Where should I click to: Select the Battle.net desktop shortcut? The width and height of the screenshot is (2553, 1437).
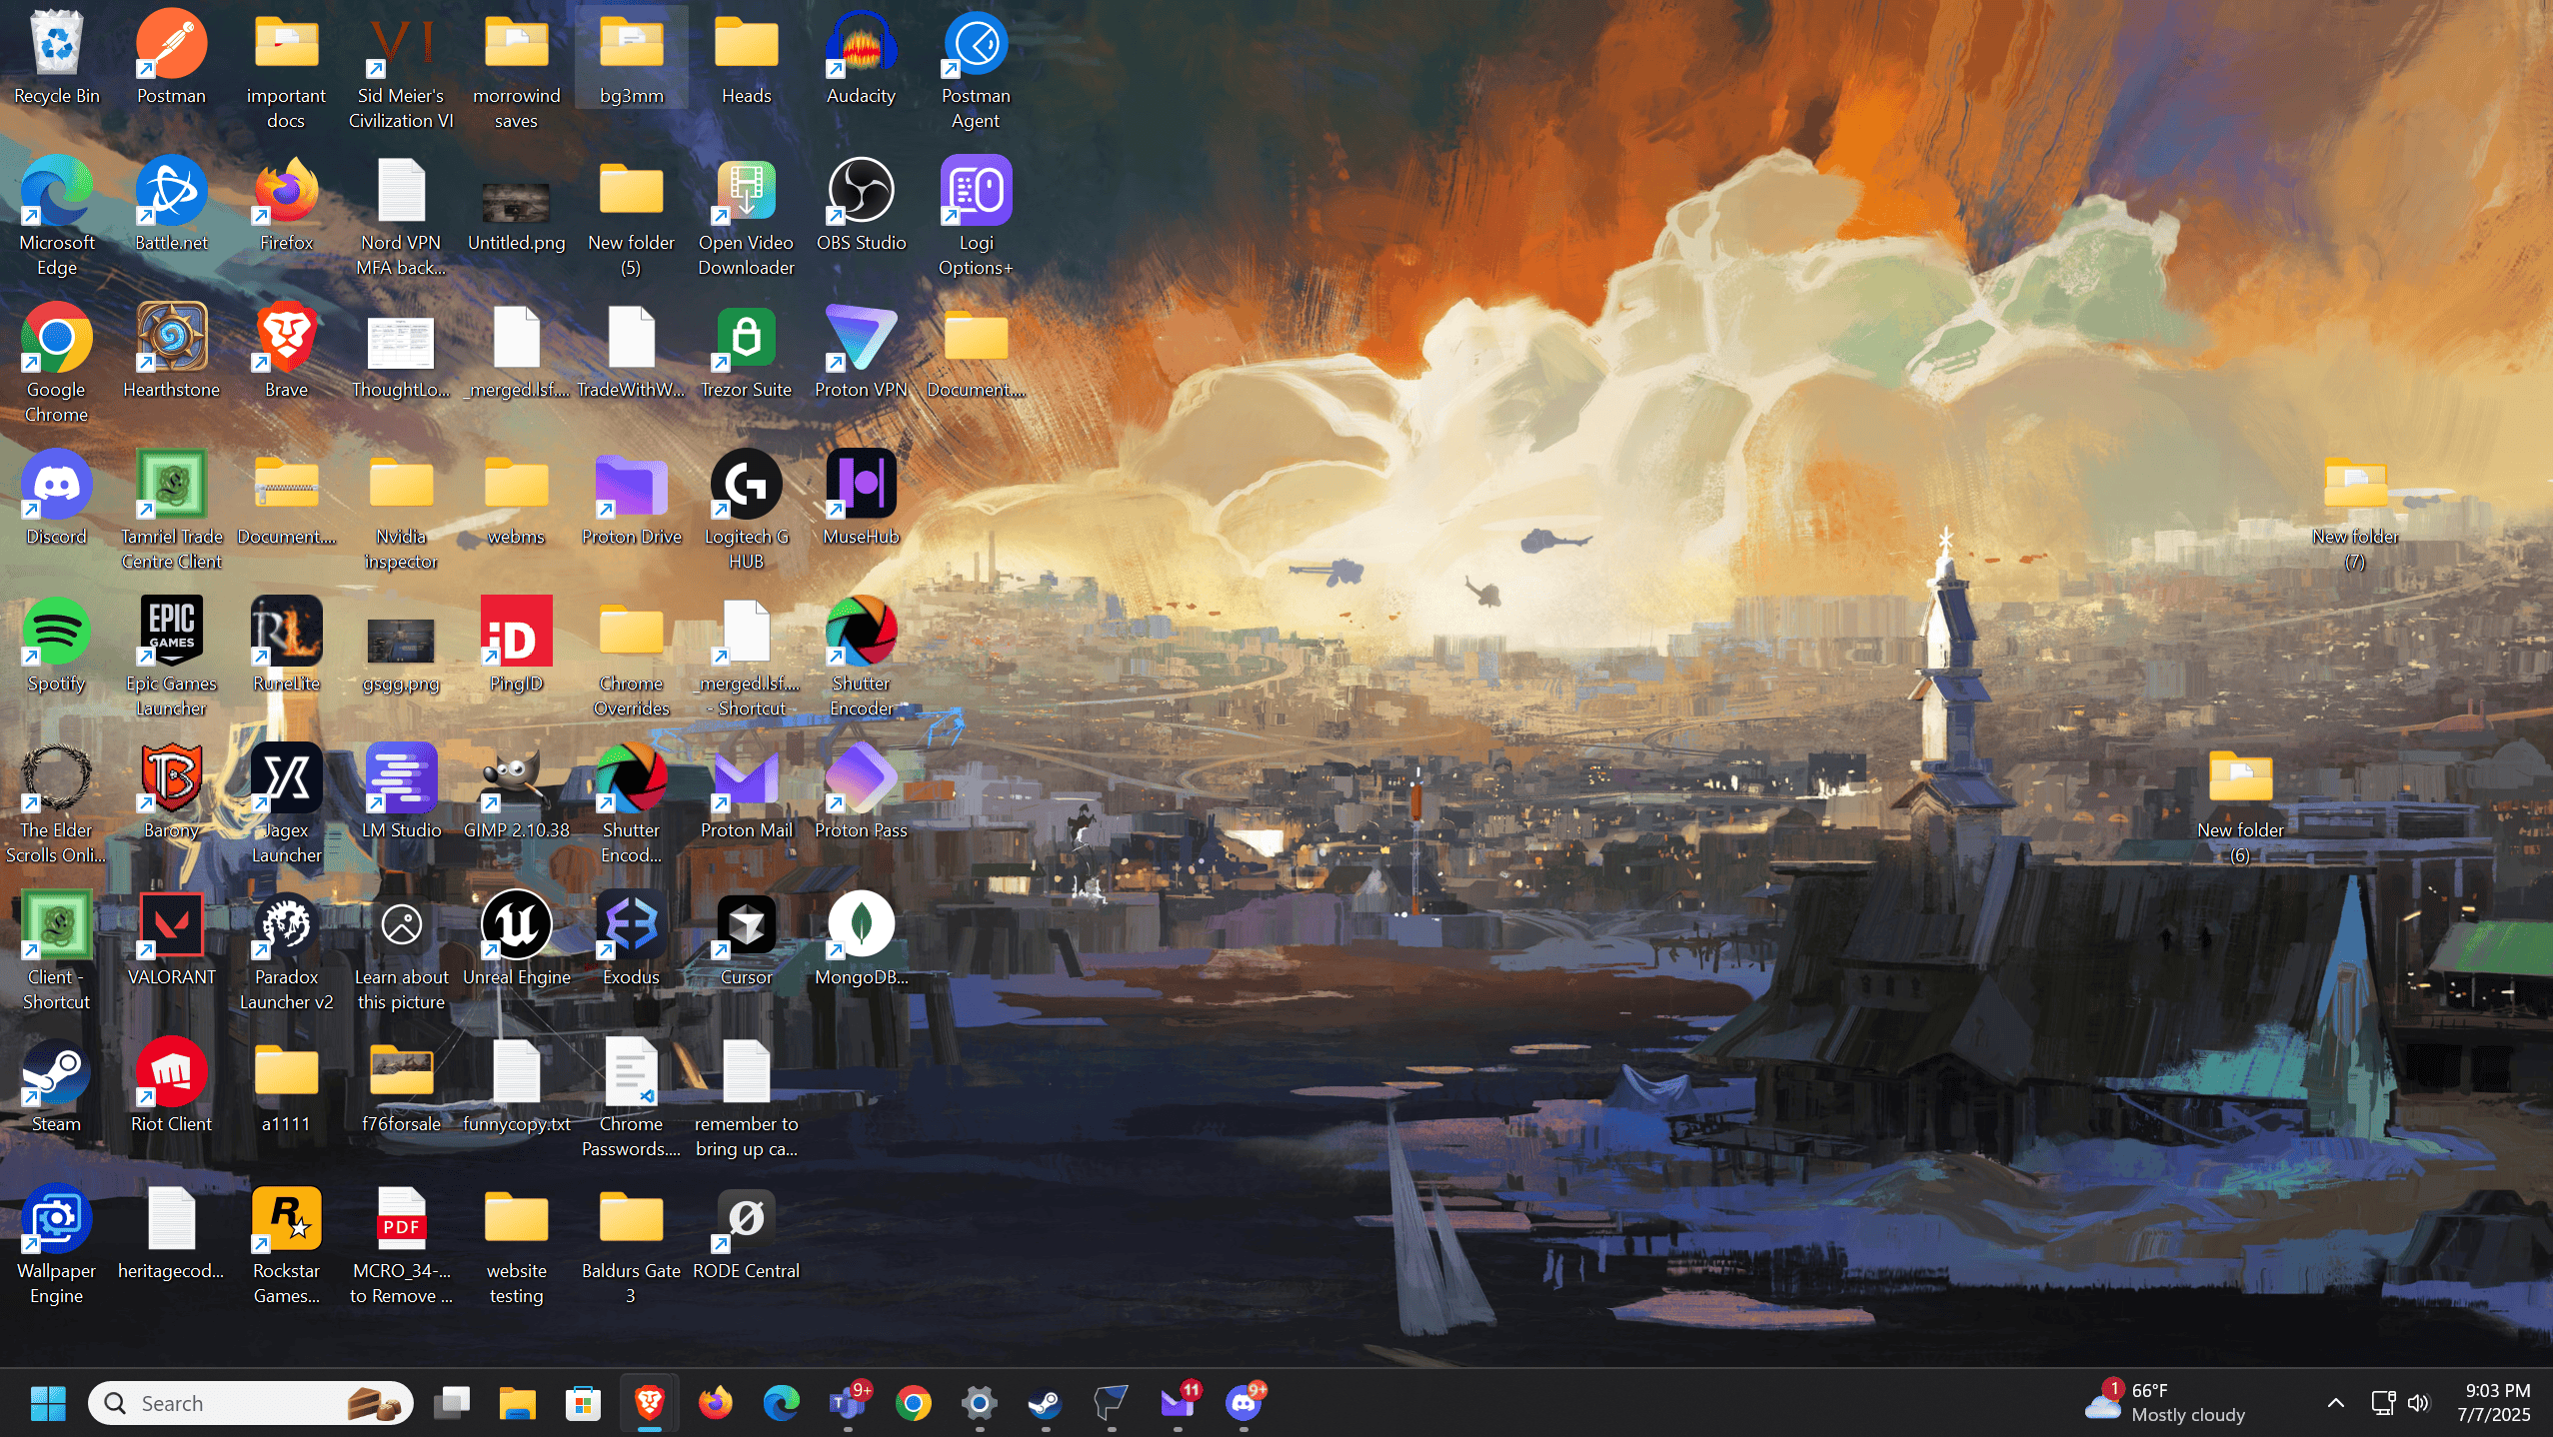(171, 205)
